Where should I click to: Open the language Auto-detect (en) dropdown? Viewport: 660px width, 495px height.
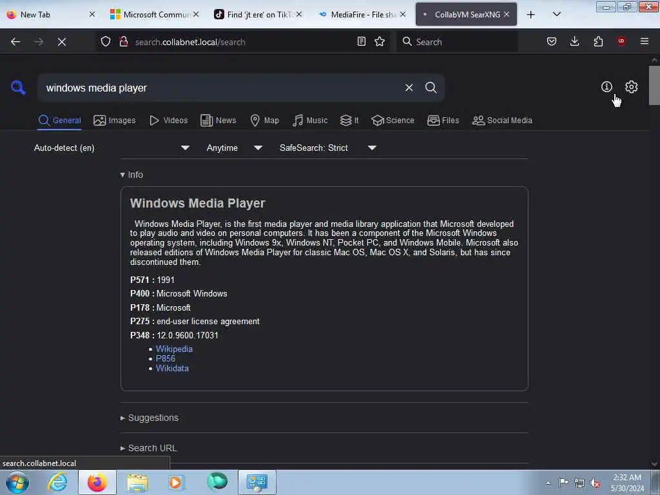(112, 148)
